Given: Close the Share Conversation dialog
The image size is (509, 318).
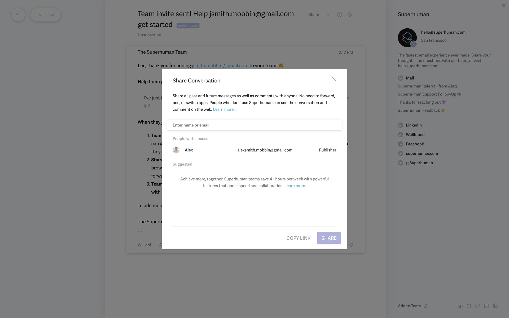Looking at the screenshot, I should tap(334, 79).
